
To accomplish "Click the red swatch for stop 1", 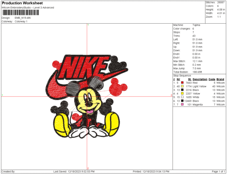I will pyautogui.click(x=182, y=82).
